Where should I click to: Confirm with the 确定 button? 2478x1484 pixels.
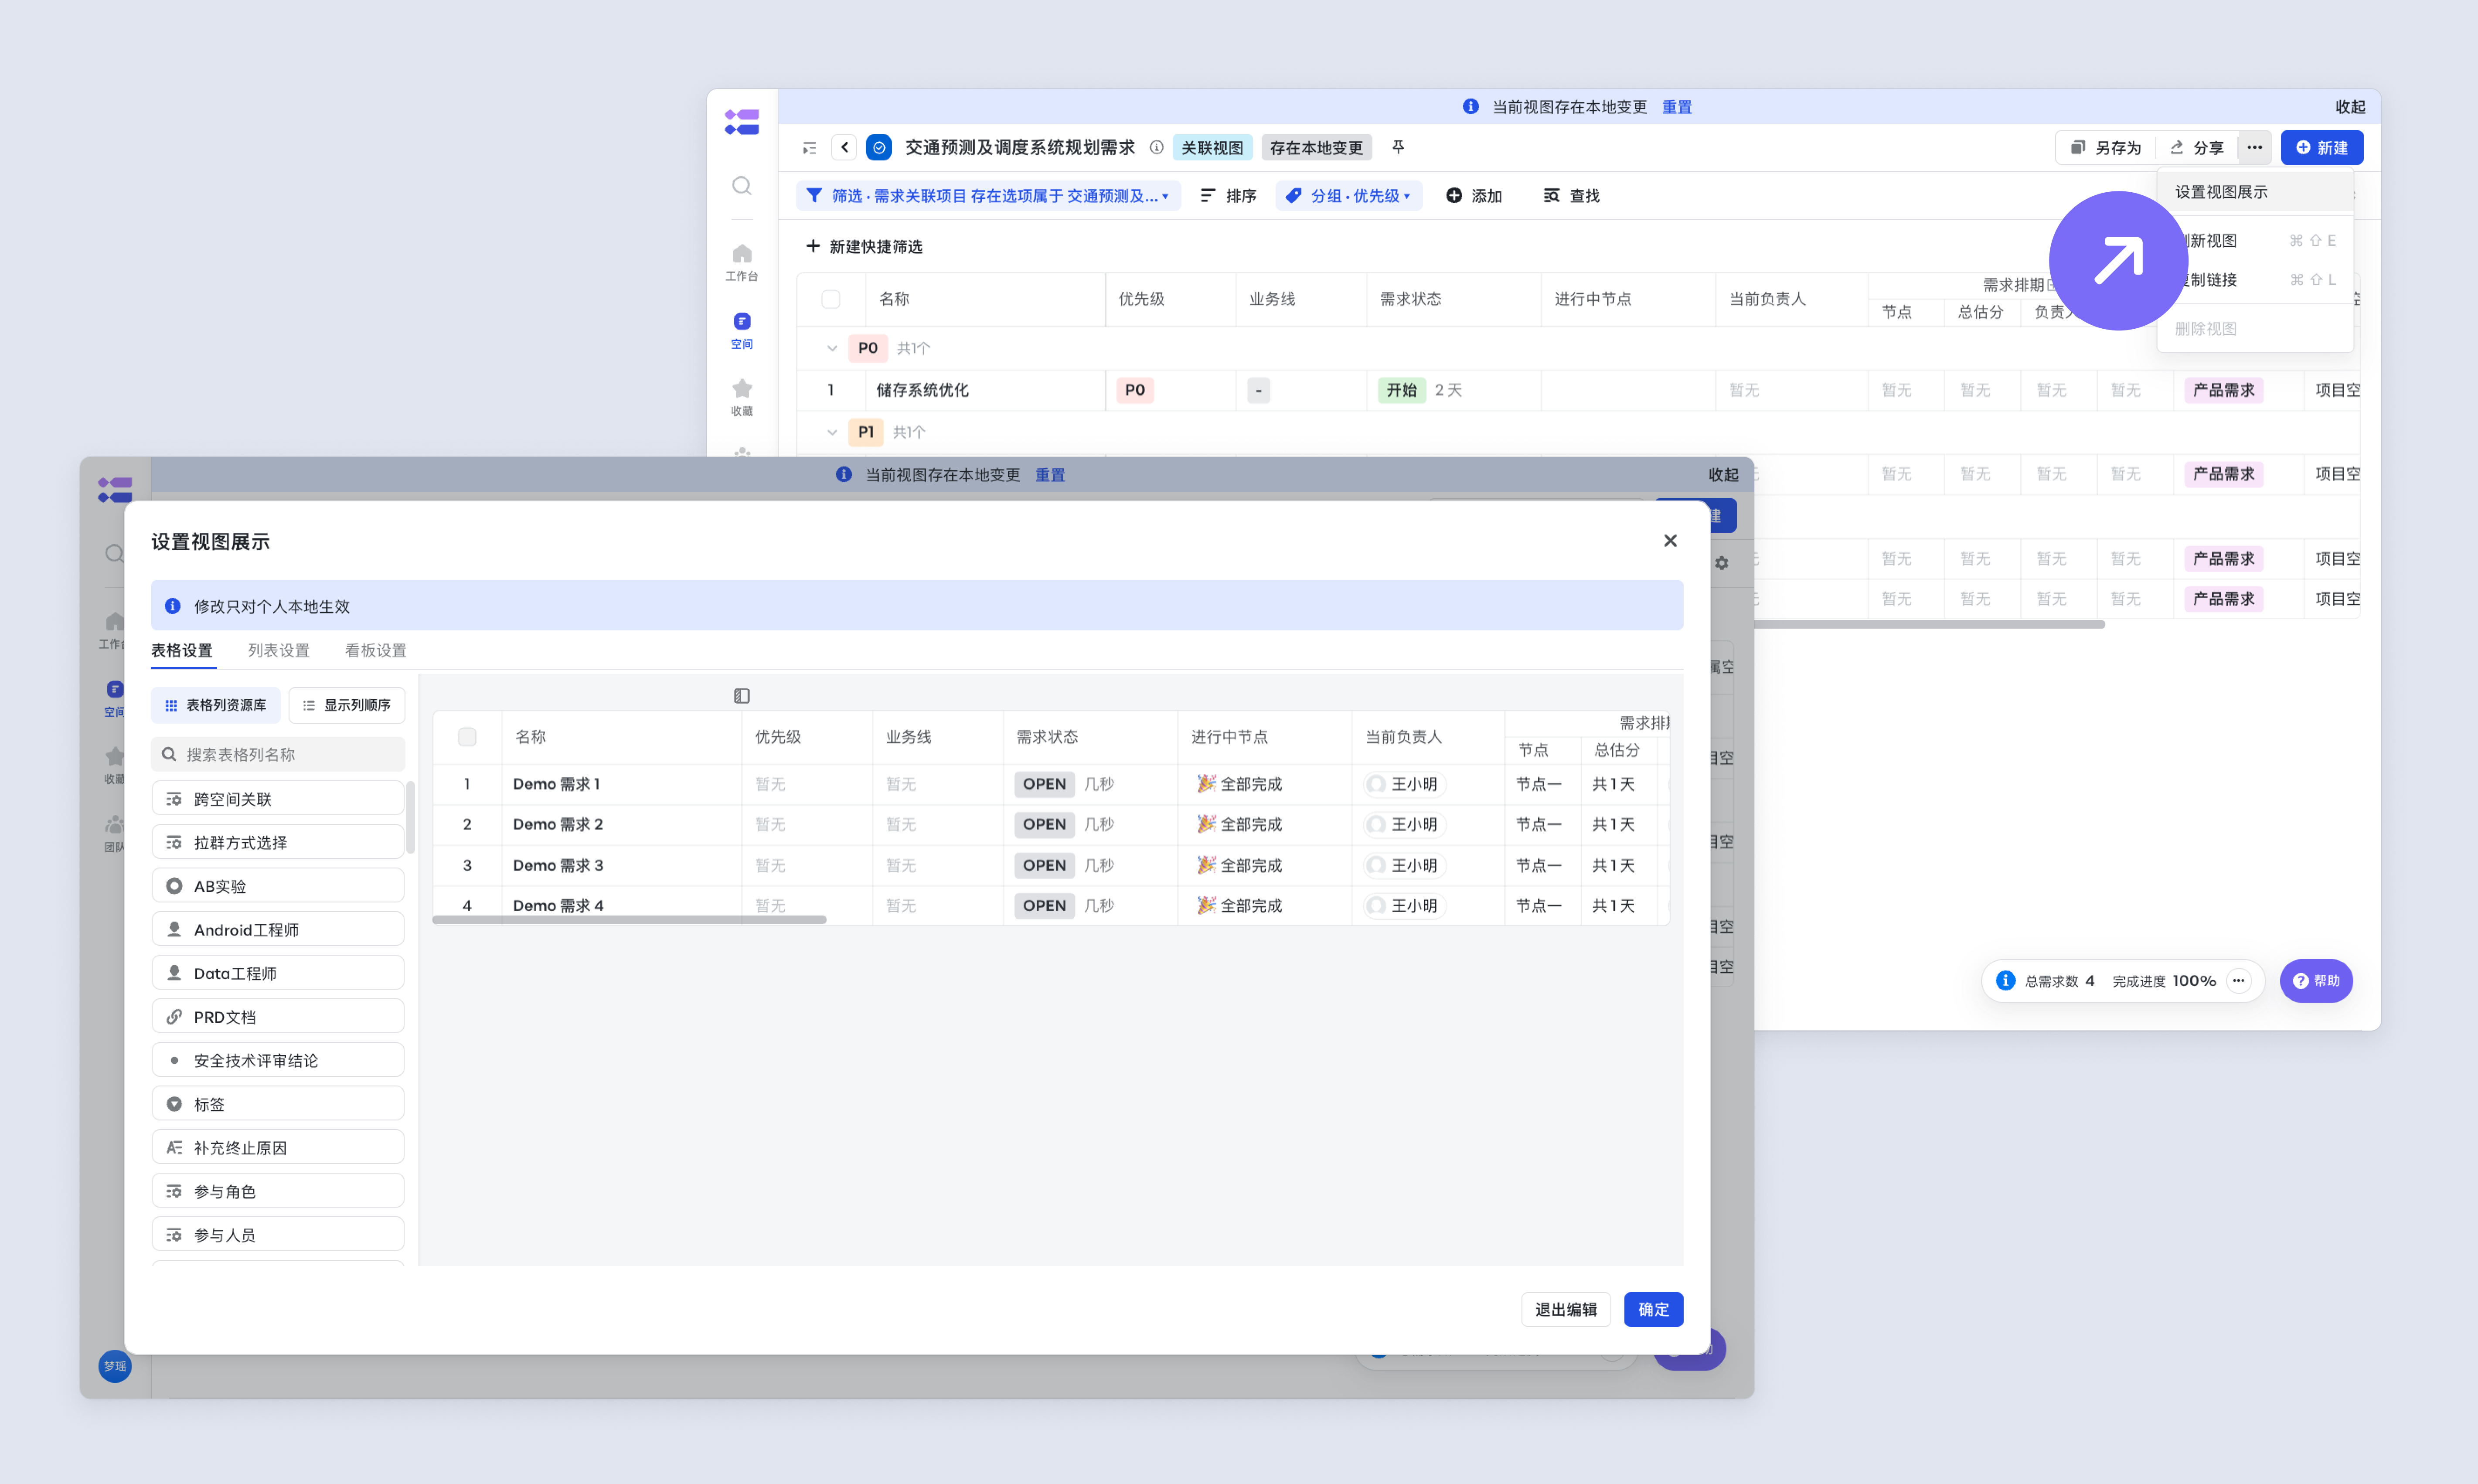[1653, 1310]
